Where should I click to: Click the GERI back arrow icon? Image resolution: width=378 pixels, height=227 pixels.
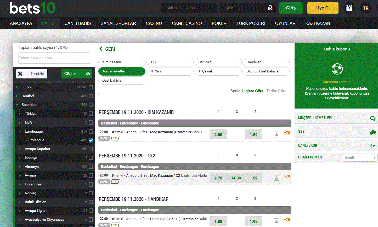pyautogui.click(x=101, y=49)
